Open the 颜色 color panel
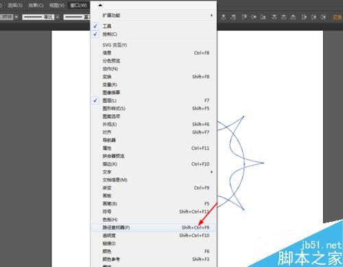Viewport: 343px width, 267px height. (x=154, y=251)
